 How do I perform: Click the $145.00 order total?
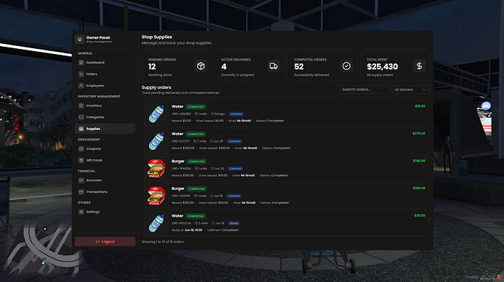pyautogui.click(x=419, y=161)
